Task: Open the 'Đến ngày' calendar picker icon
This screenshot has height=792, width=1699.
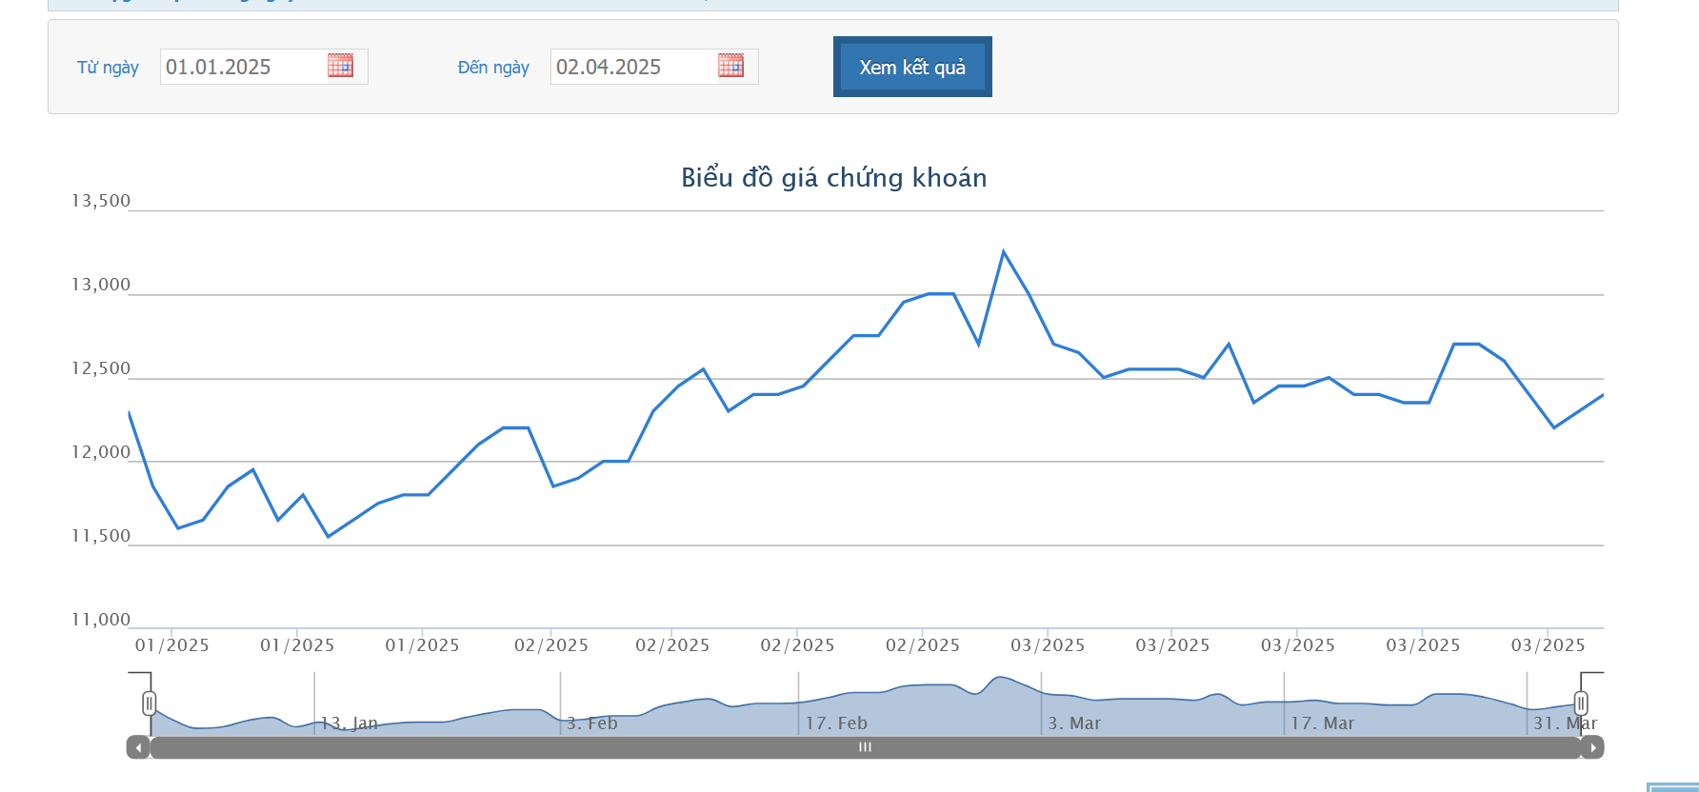Action: pyautogui.click(x=730, y=66)
